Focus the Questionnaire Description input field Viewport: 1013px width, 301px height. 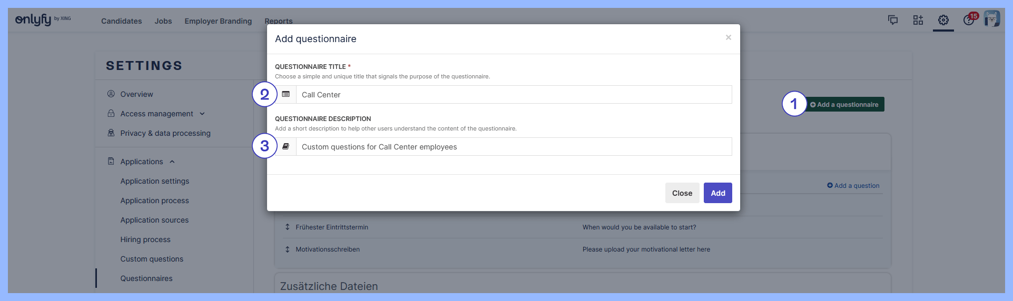[514, 147]
